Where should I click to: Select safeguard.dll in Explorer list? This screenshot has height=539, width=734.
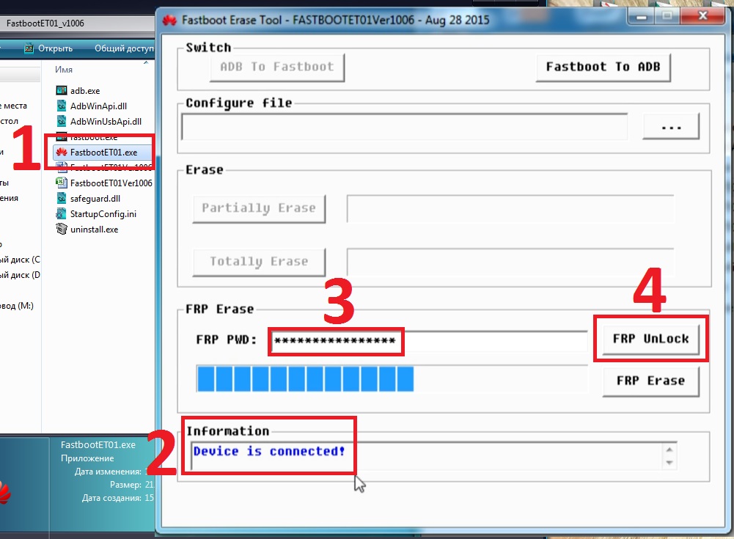95,199
